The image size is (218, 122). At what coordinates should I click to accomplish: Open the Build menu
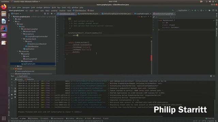(x=54, y=7)
